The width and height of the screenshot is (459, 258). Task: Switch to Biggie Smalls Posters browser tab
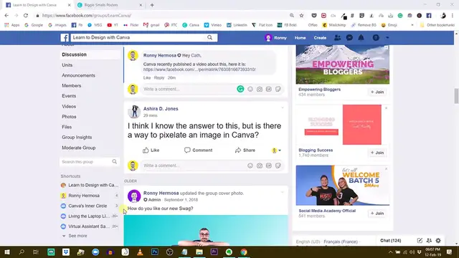coord(110,5)
